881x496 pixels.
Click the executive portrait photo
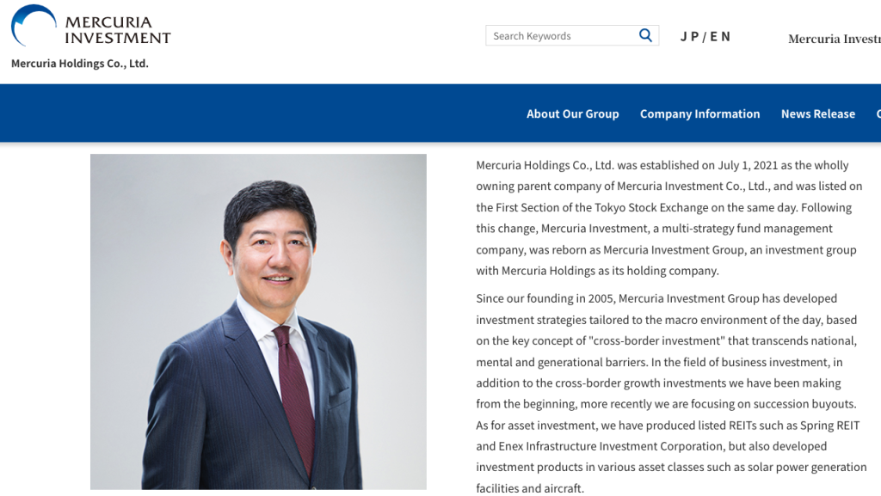(x=258, y=321)
